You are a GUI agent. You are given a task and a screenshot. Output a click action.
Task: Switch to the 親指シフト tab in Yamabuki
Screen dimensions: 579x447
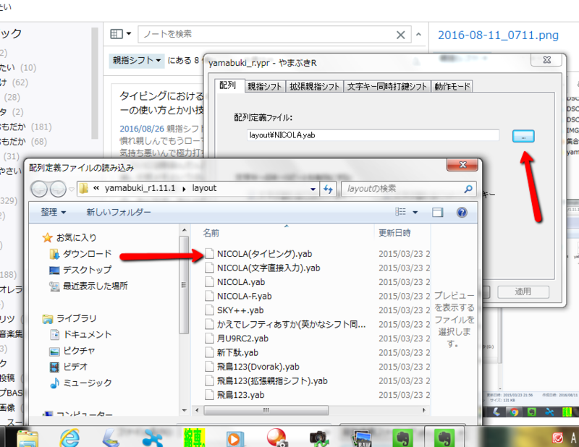point(265,86)
